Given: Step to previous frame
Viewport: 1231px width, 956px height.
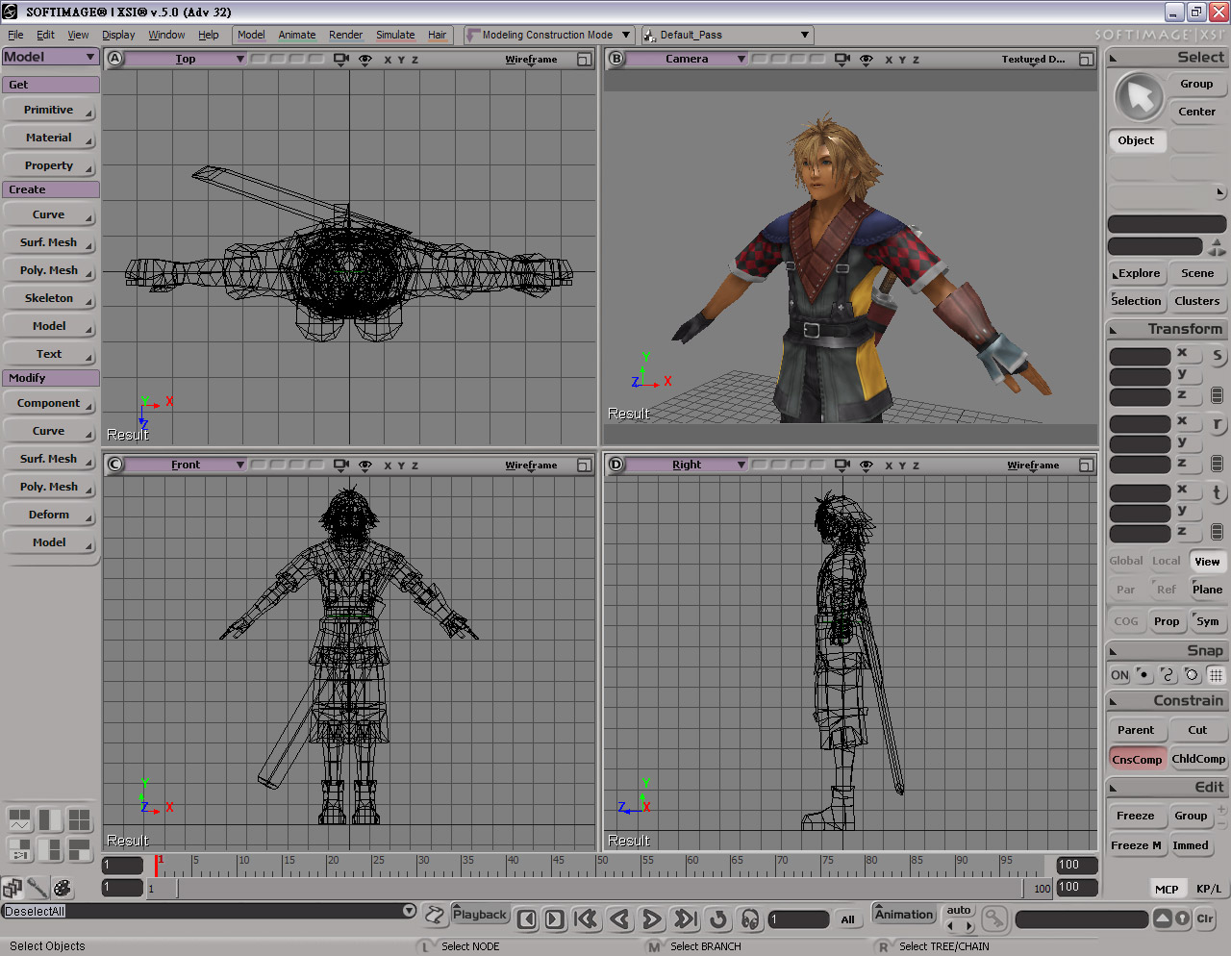Looking at the screenshot, I should pyautogui.click(x=527, y=919).
